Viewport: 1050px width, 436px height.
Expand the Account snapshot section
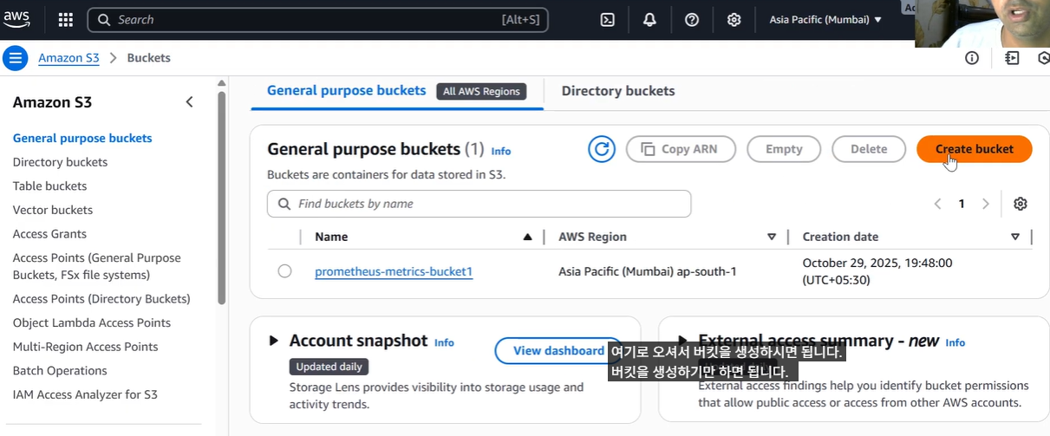[x=274, y=341]
